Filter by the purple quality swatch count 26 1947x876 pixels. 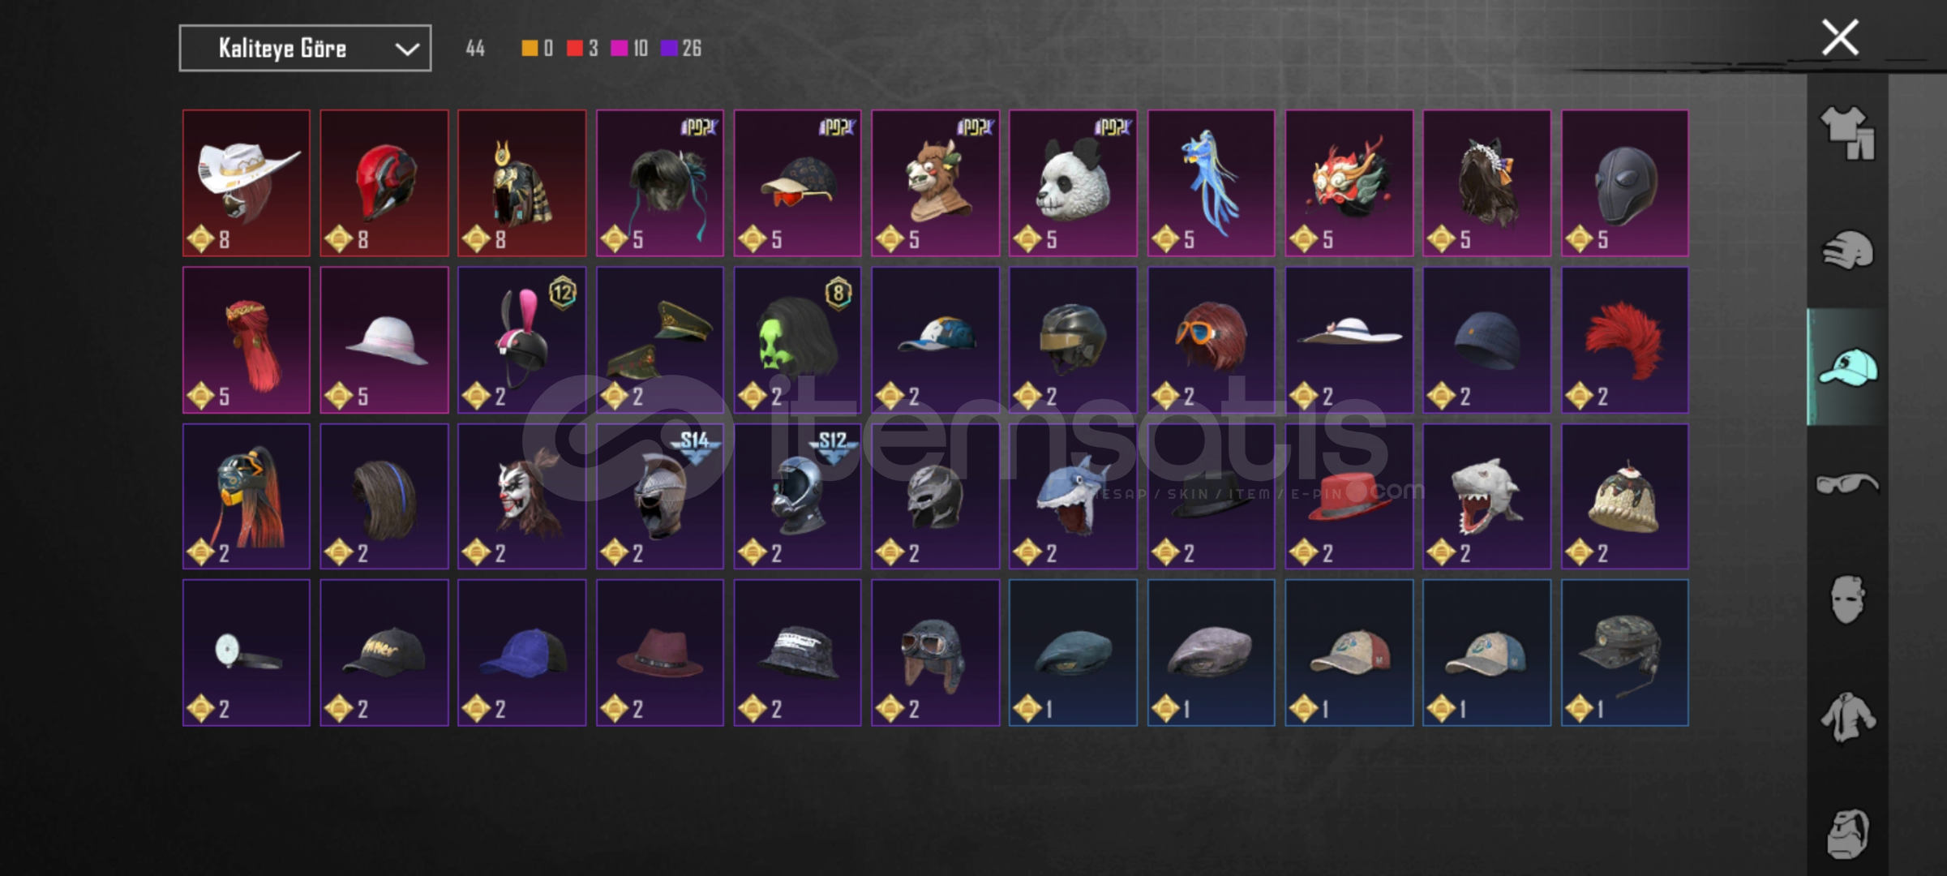[681, 49]
